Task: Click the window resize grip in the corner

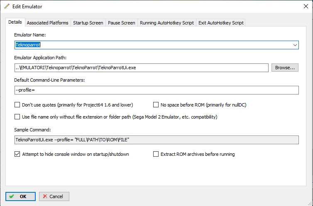Action: point(310,203)
